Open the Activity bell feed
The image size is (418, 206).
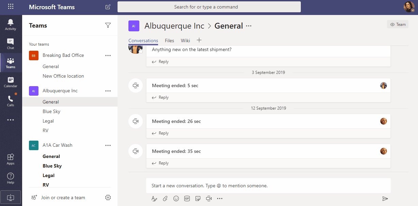tap(11, 25)
